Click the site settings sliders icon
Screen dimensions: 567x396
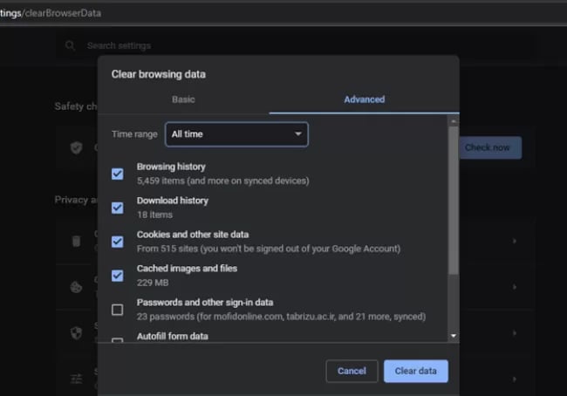[x=76, y=379]
